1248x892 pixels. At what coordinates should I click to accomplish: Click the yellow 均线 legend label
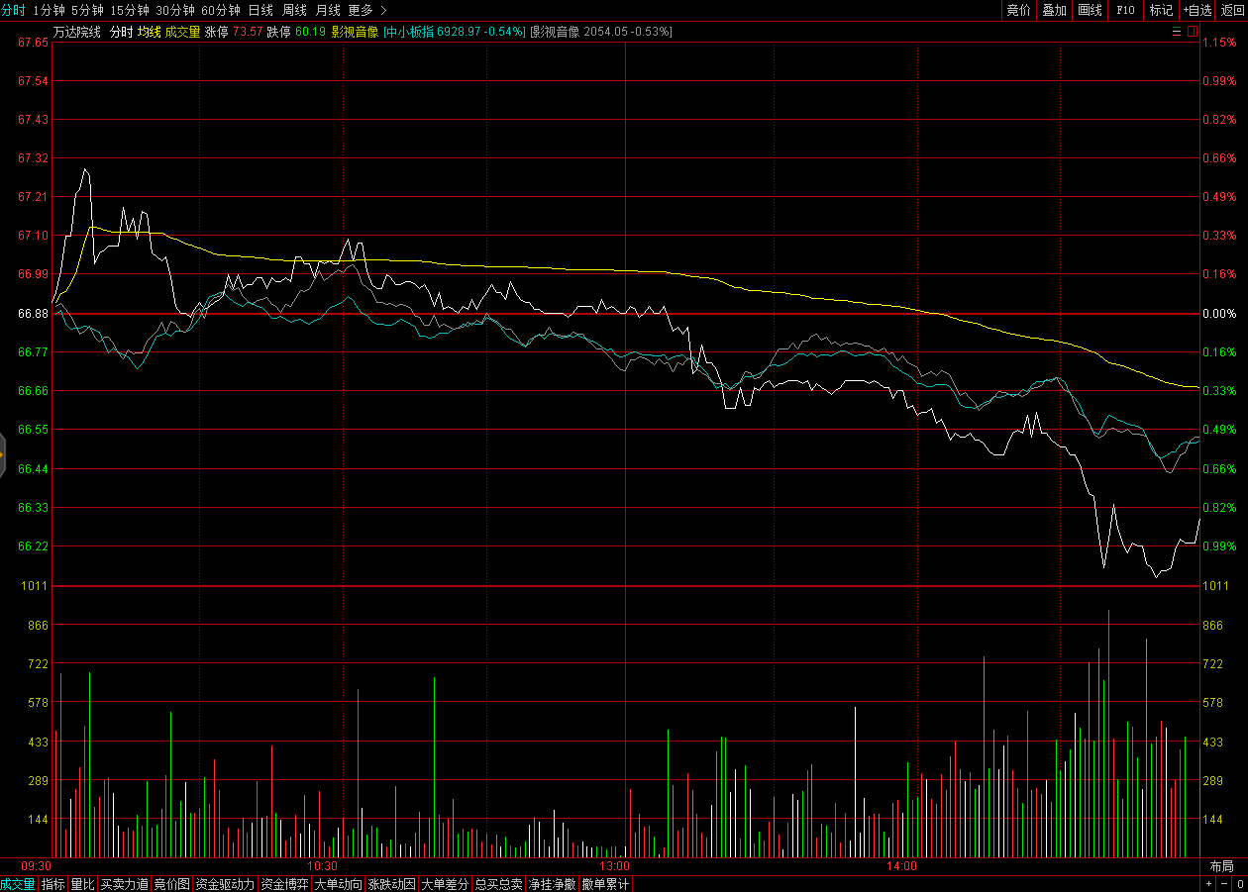coord(149,32)
